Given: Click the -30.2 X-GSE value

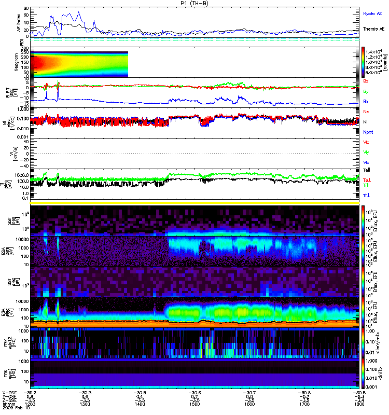Looking at the screenshot, I should click(30, 393).
